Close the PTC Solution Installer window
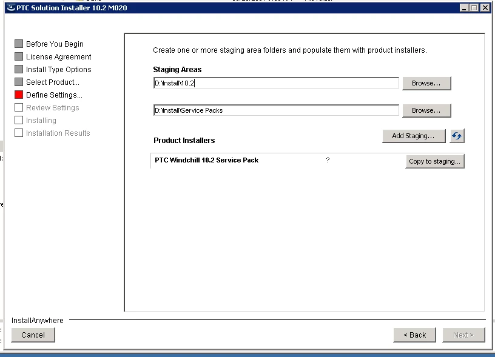This screenshot has width=495, height=357. 485,8
